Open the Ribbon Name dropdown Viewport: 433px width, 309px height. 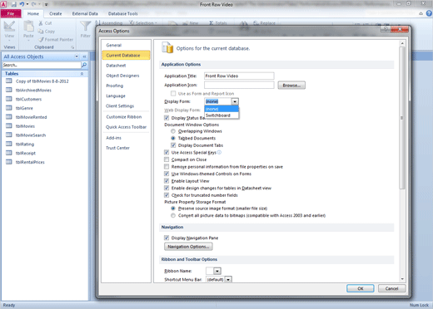pos(217,271)
